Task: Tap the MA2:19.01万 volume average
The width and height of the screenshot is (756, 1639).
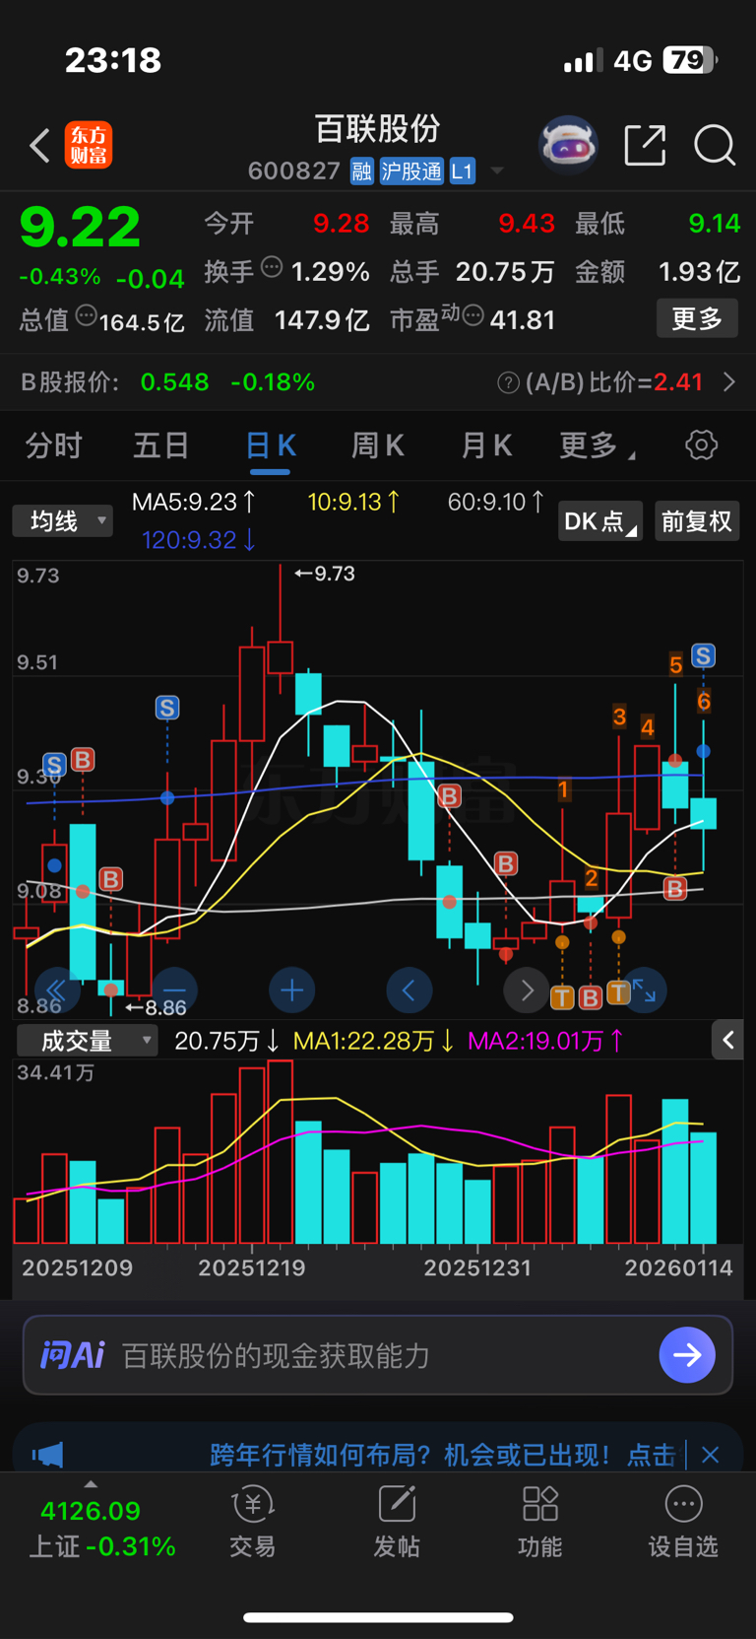Action: coord(546,1041)
